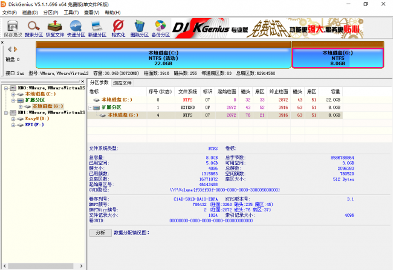Collapse 扩展分区 row in partition table

click(x=91, y=108)
